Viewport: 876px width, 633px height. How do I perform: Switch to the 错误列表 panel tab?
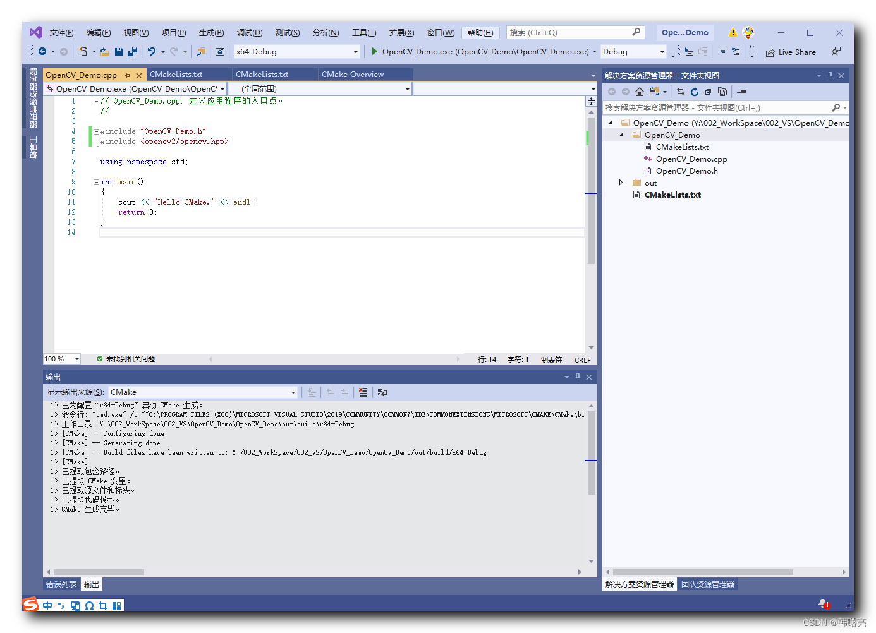61,584
